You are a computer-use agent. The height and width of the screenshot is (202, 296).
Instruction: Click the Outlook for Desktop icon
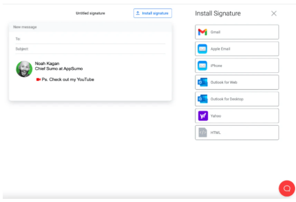(203, 99)
